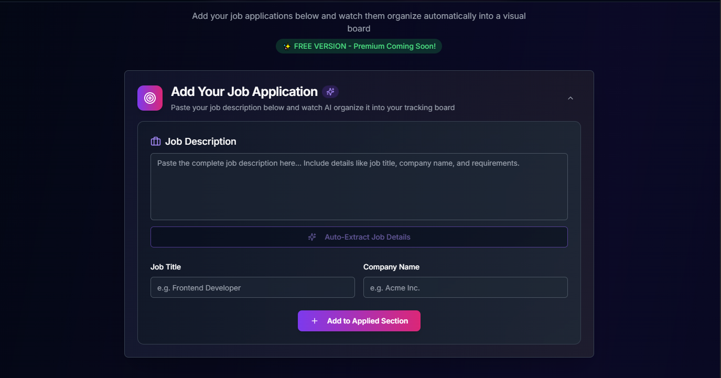The image size is (721, 378).
Task: Collapse the Add Your Job Application card
Action: point(571,98)
